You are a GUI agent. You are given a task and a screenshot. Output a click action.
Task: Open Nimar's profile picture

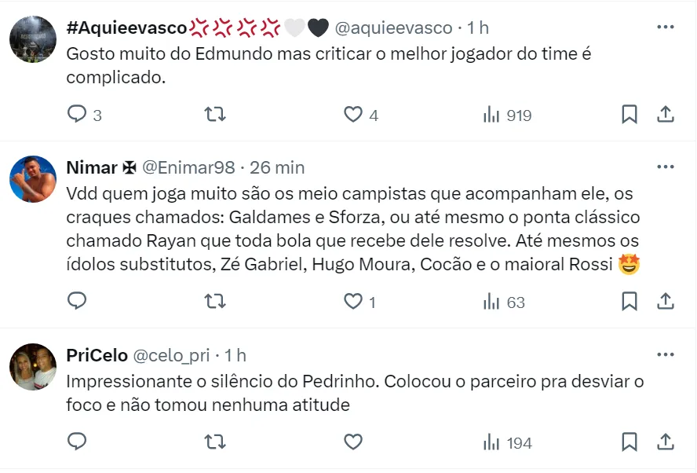pos(33,179)
